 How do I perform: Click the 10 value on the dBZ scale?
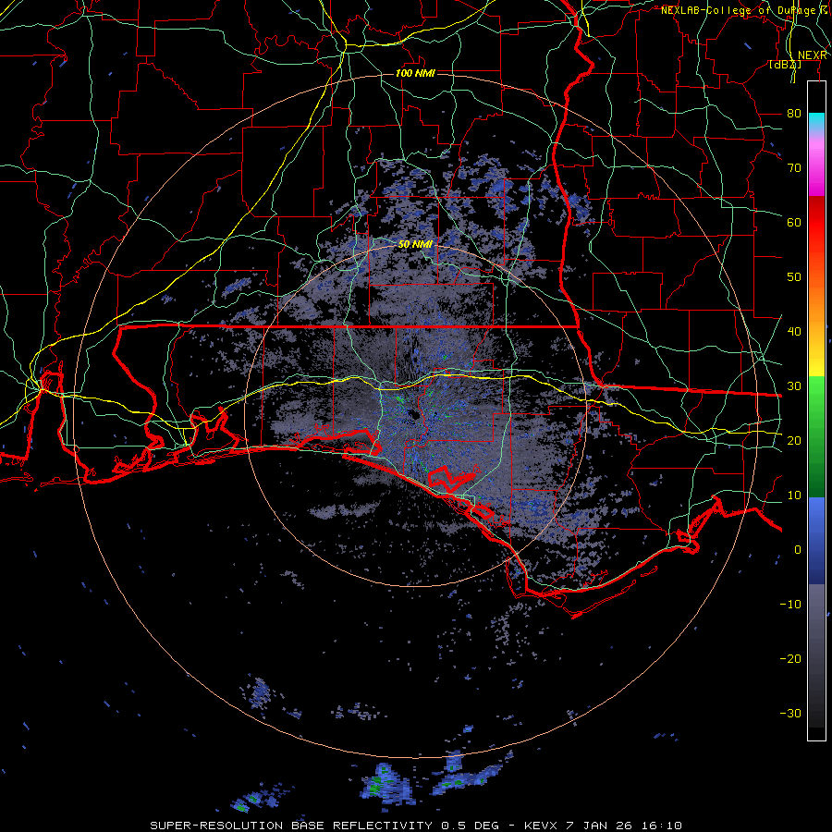[x=794, y=496]
